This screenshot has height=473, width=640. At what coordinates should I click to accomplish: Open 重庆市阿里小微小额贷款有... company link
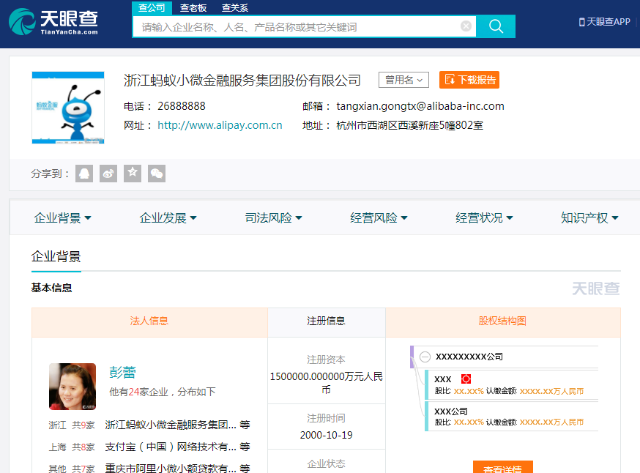pyautogui.click(x=171, y=468)
